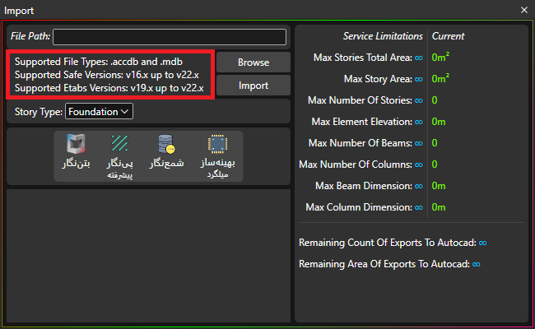
Task: Open the شمع‌نگار pile icon
Action: coord(166,144)
